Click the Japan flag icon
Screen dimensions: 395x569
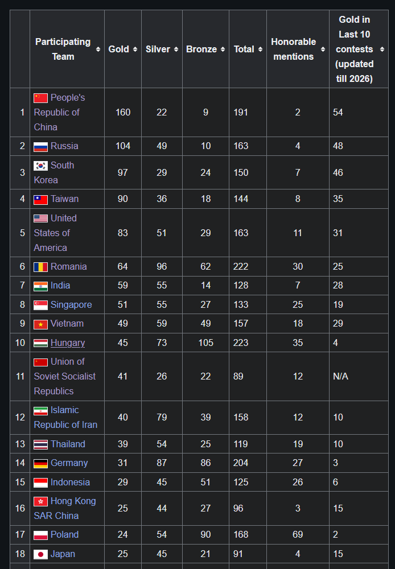click(x=40, y=554)
